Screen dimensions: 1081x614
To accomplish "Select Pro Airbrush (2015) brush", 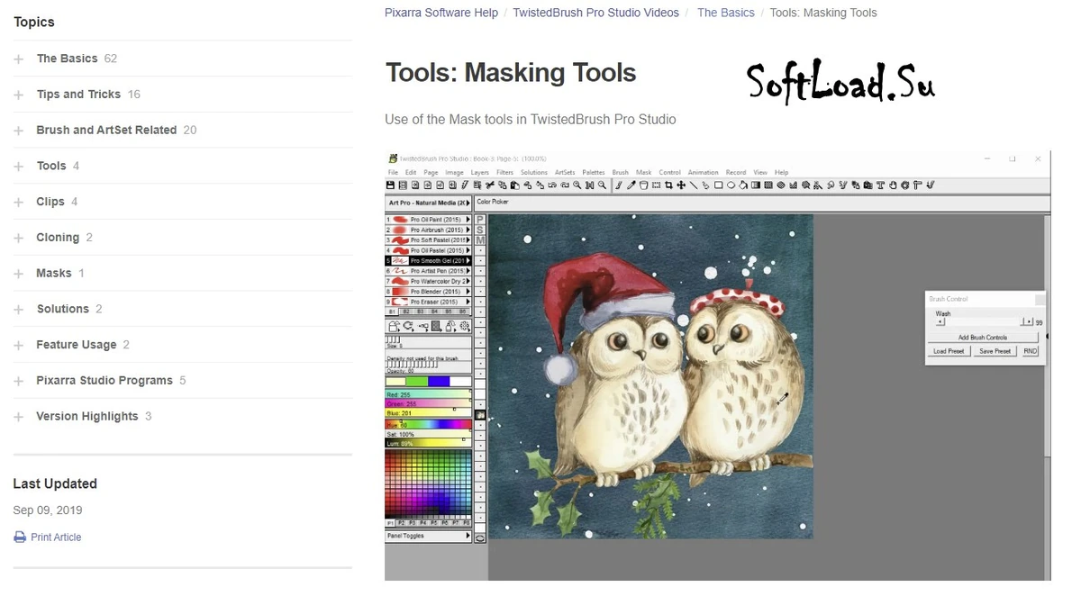I will click(x=429, y=230).
